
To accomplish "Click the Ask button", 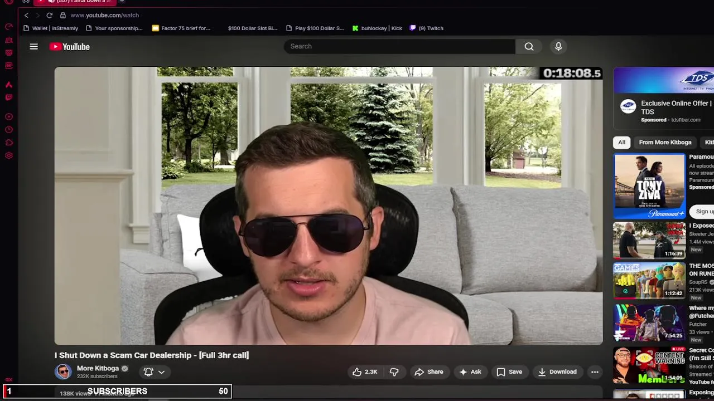I will (x=470, y=372).
